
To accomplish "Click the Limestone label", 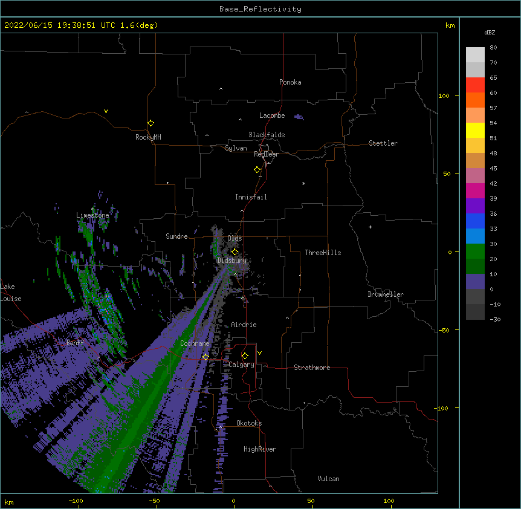I will click(92, 215).
